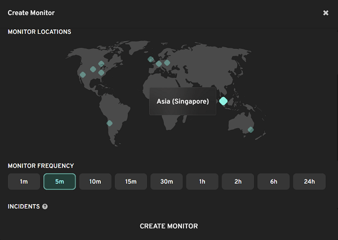This screenshot has height=240, width=338.
Task: Set frequency to 1h
Action: click(202, 182)
